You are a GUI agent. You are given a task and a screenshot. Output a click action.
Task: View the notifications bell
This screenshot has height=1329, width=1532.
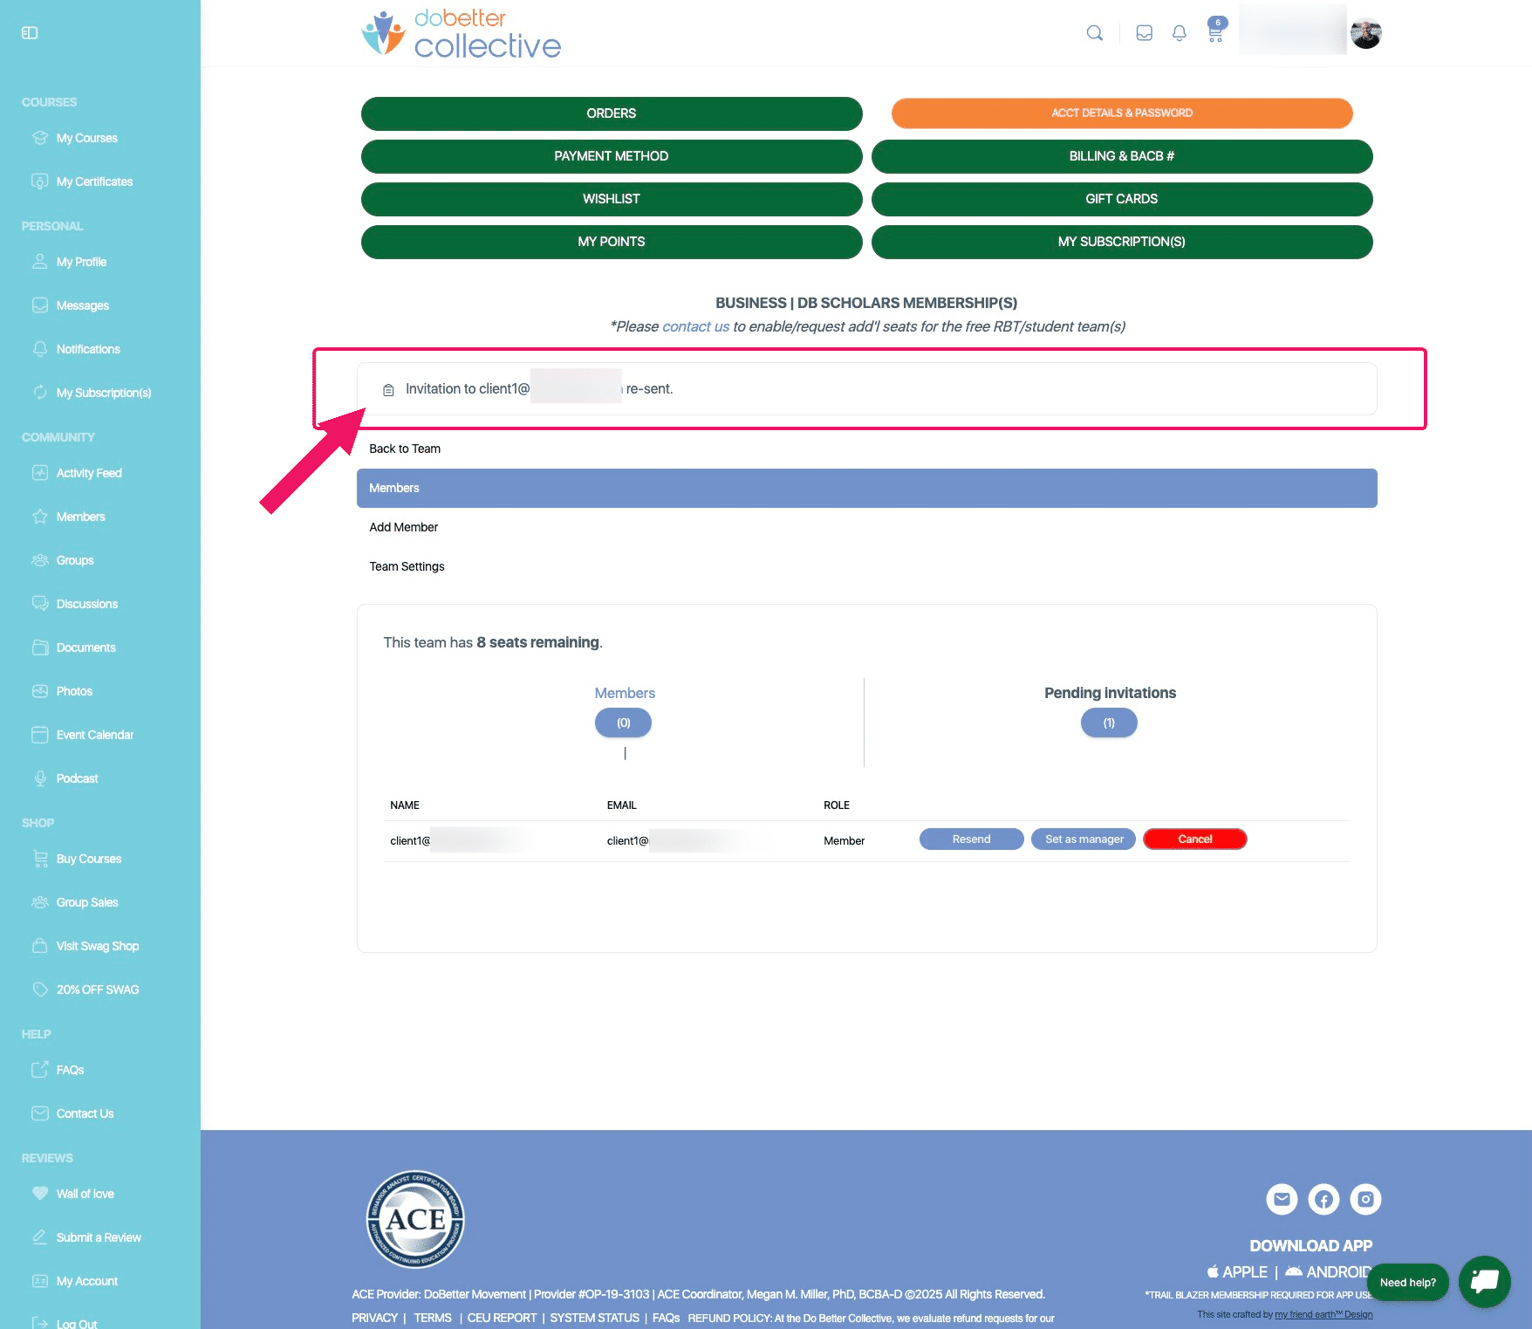pos(1179,32)
